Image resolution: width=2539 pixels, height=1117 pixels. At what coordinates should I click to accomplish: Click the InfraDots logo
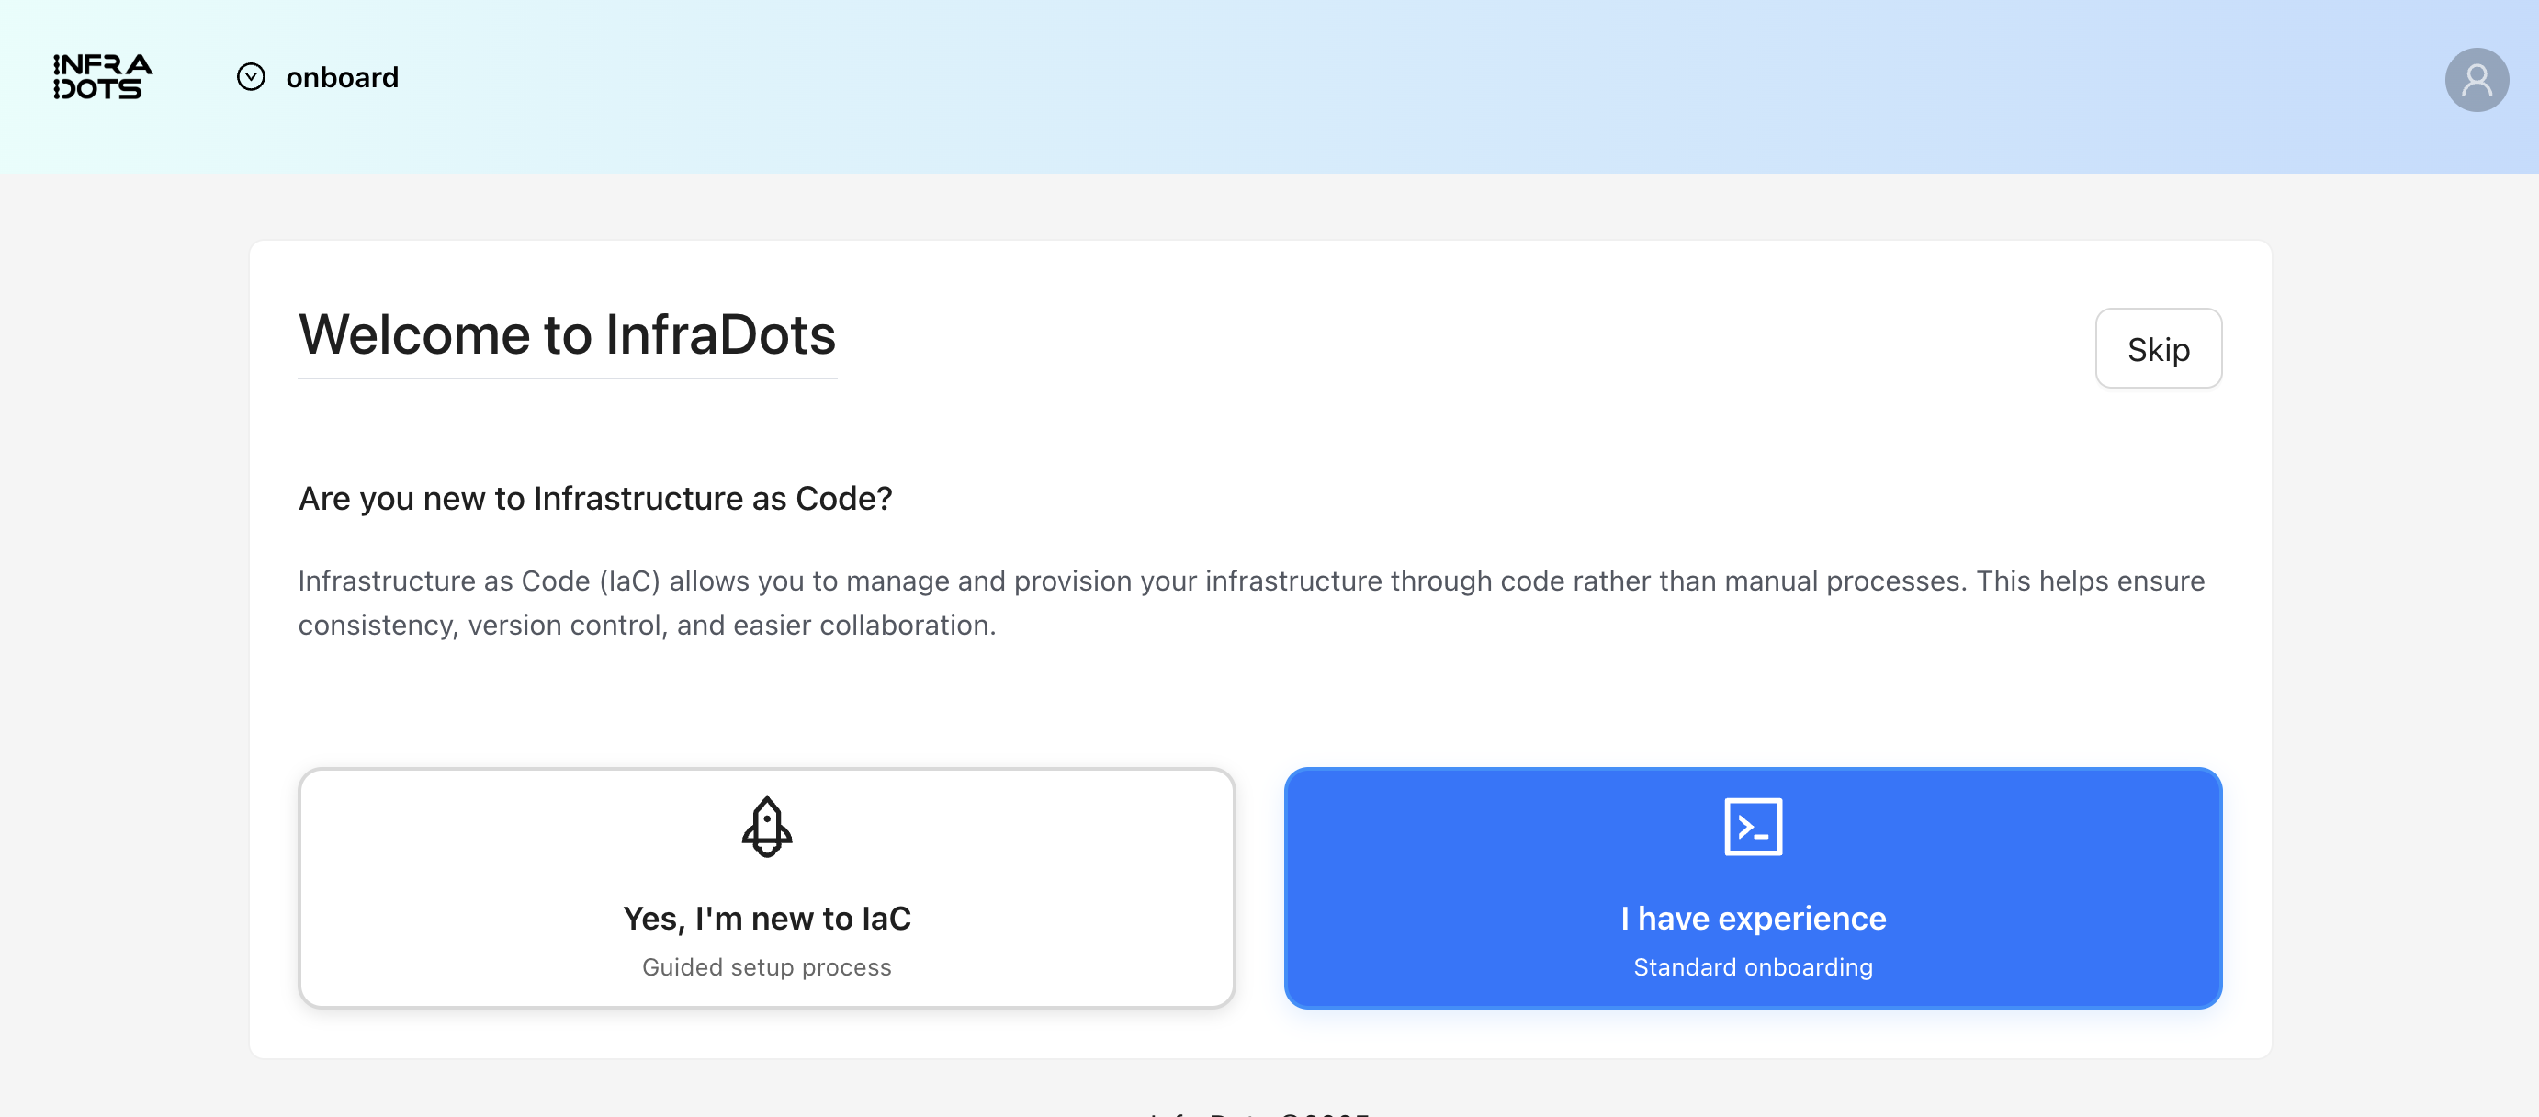click(x=103, y=77)
